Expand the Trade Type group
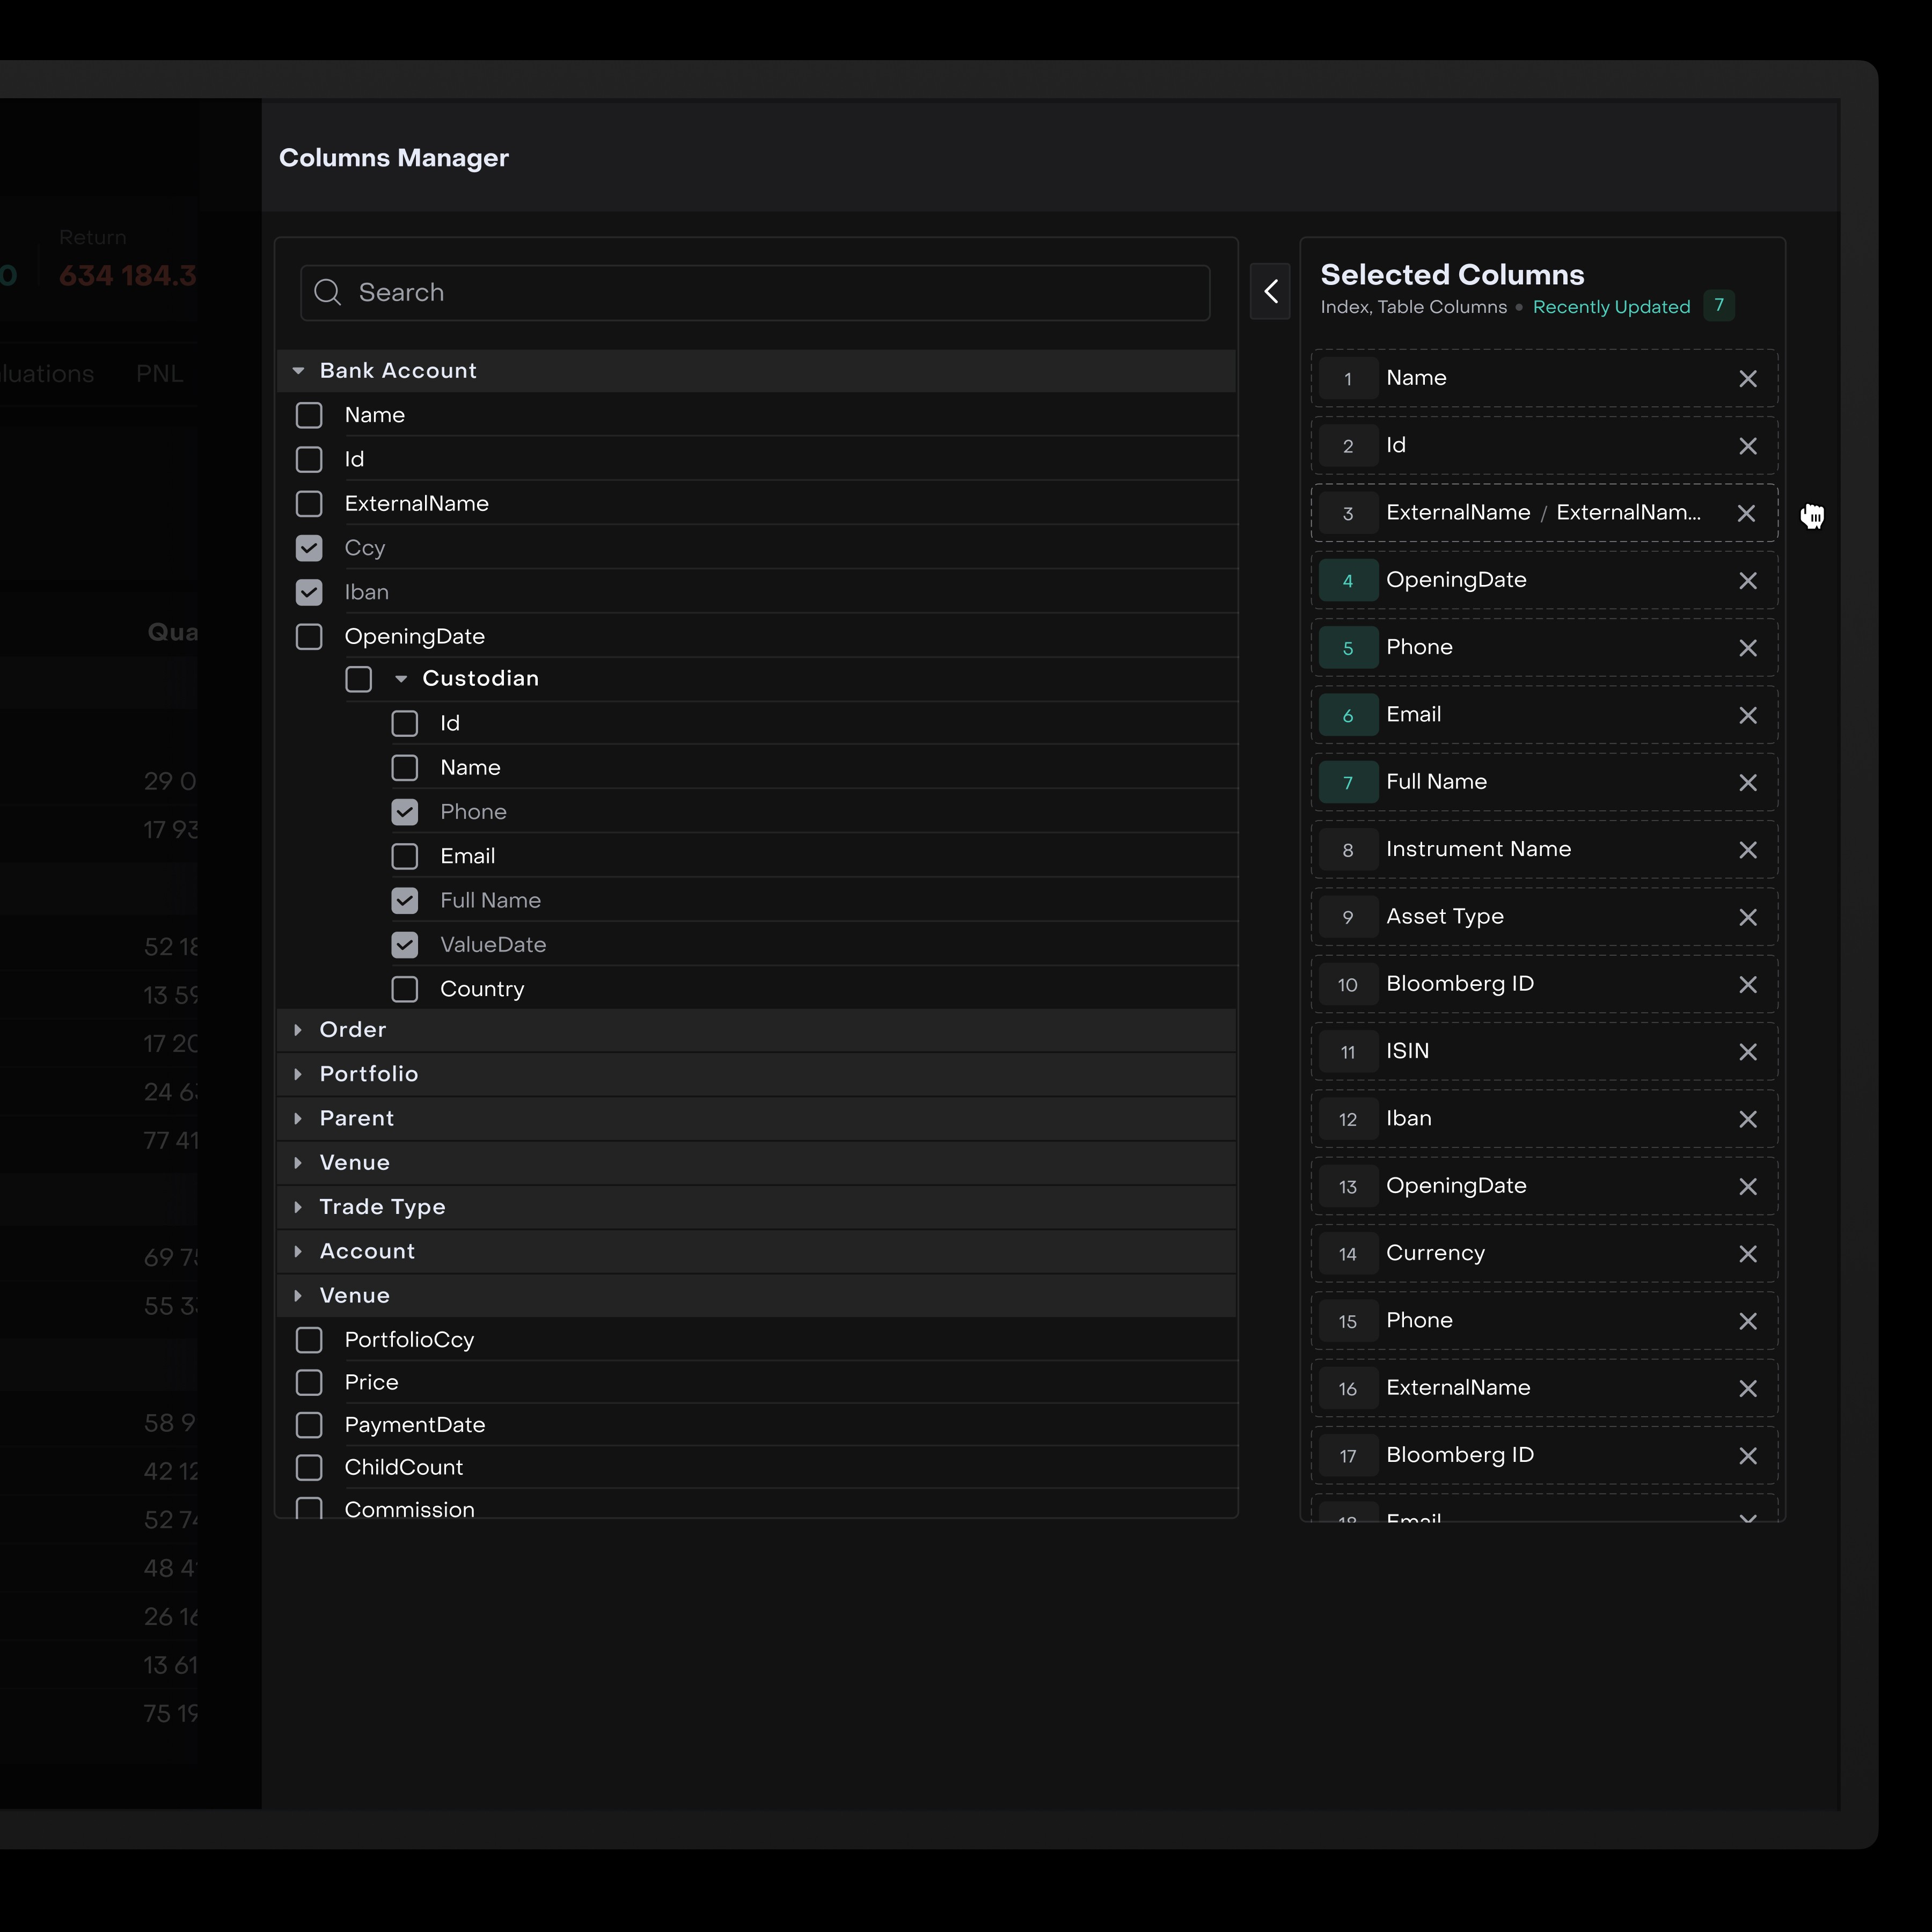 (x=298, y=1207)
